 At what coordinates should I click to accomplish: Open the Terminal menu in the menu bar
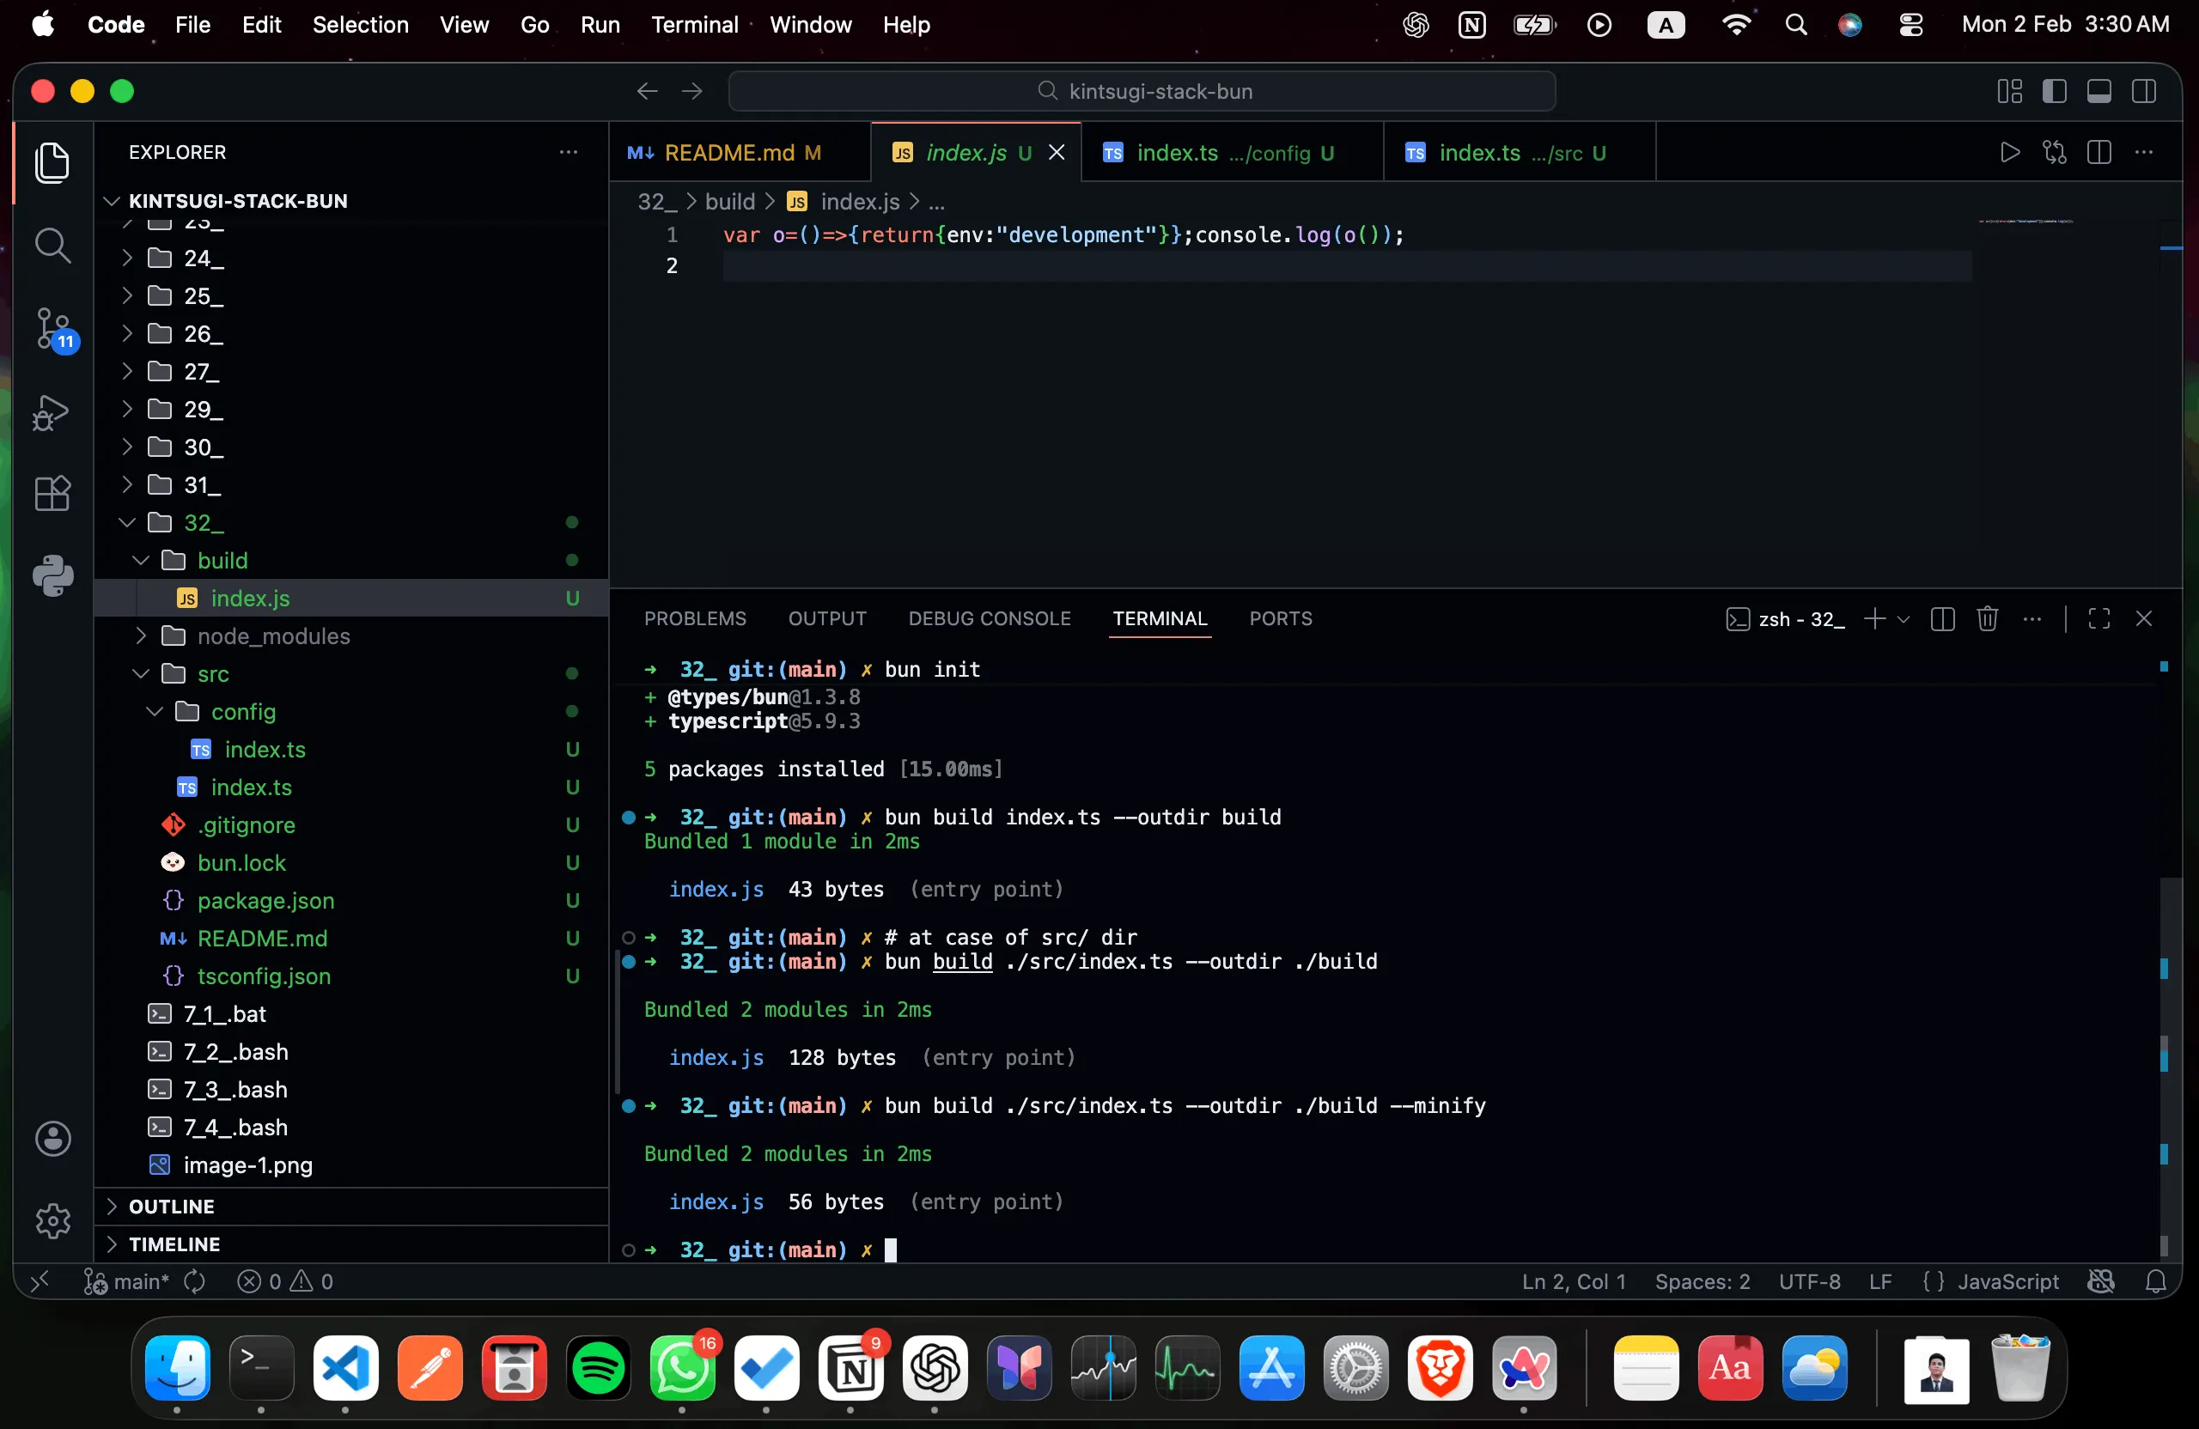(x=694, y=25)
